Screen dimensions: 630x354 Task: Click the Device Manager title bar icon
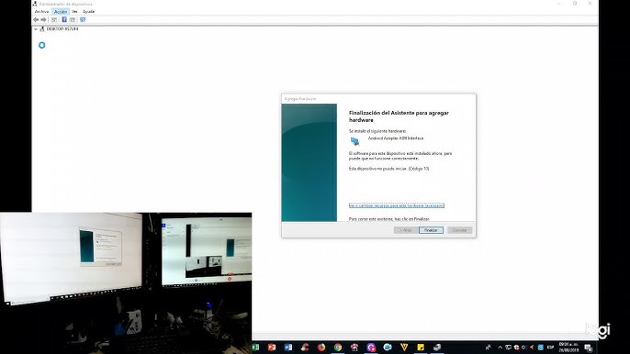[x=35, y=4]
